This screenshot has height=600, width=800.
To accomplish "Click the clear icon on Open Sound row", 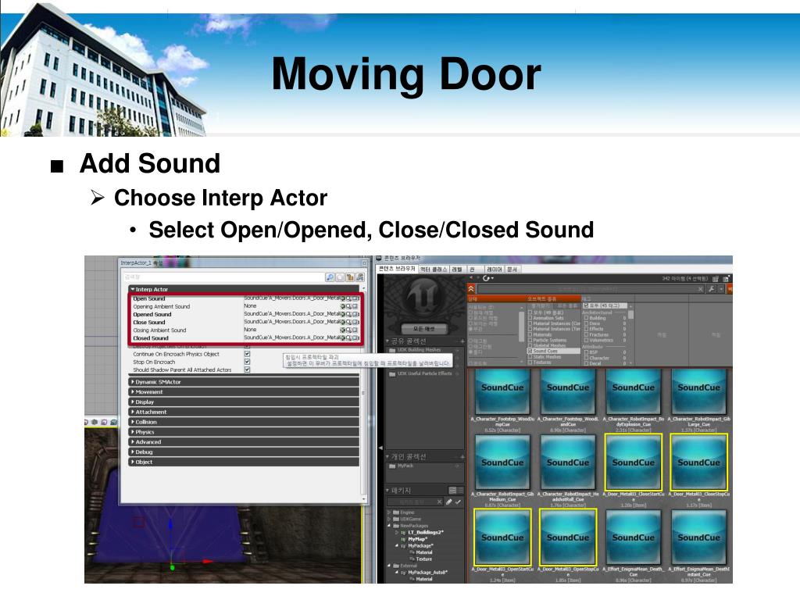I will coord(355,298).
